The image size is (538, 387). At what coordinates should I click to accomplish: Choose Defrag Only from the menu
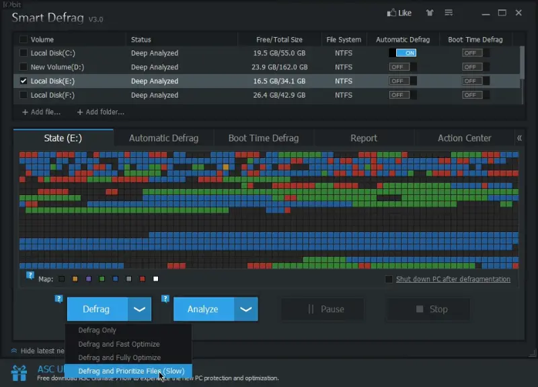pos(128,330)
